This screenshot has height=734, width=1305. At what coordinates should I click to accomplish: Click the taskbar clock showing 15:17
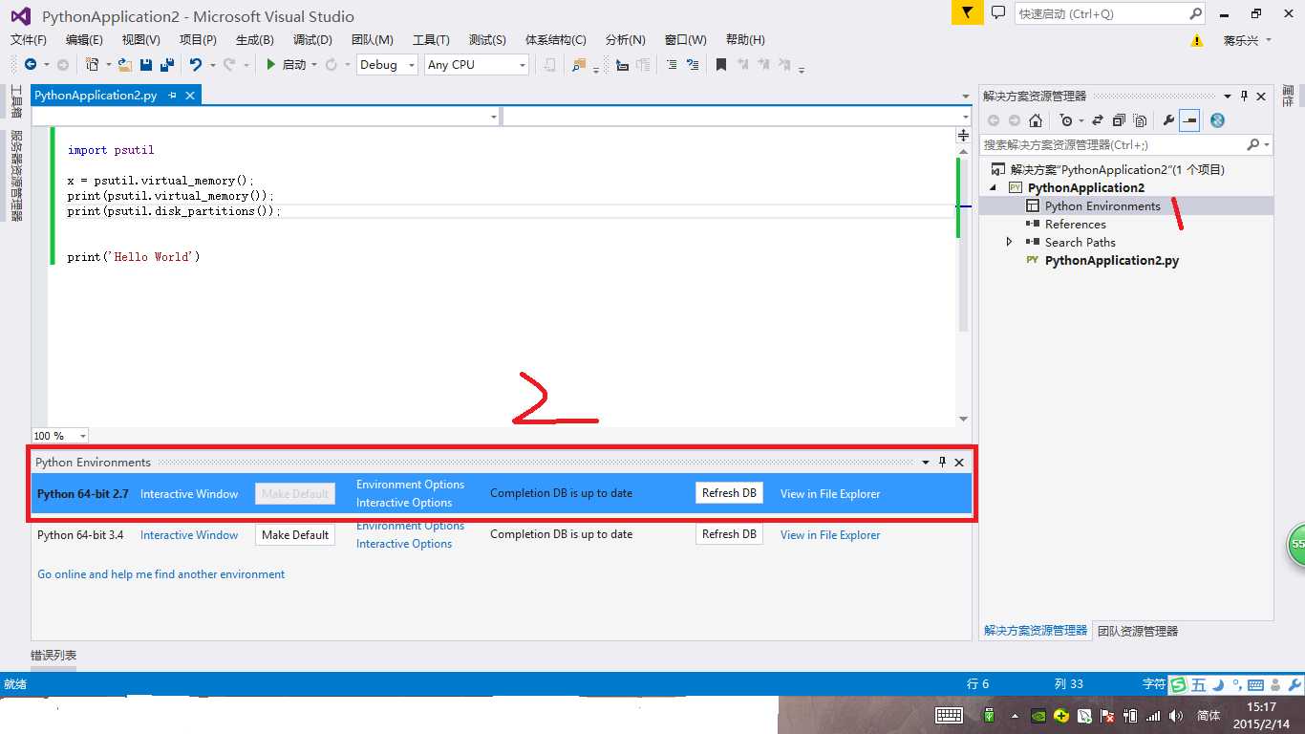[x=1261, y=707]
